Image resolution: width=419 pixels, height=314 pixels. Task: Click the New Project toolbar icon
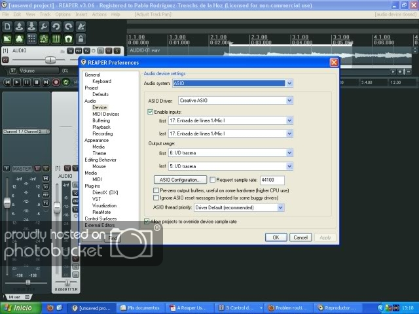(7, 27)
